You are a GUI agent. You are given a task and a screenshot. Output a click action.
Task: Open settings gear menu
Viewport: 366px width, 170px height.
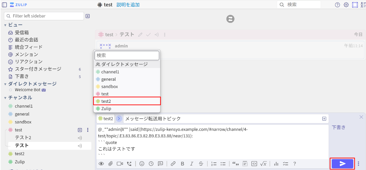[346, 5]
